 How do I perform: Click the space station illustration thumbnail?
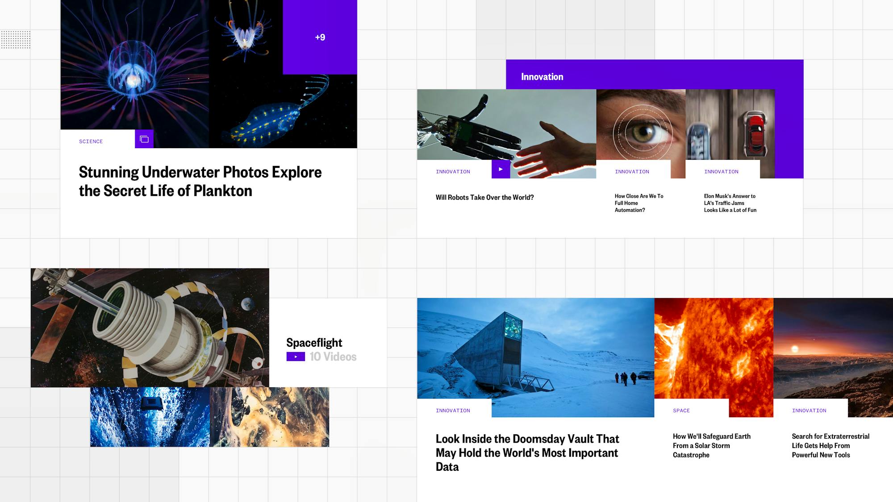[x=150, y=328]
